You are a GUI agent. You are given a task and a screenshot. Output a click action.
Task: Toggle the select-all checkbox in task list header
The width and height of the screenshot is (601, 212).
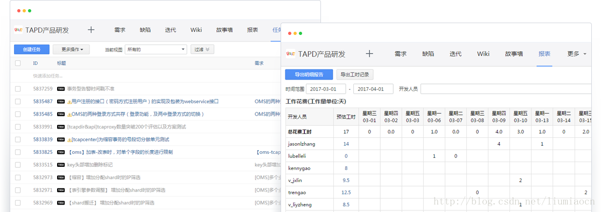pos(18,63)
